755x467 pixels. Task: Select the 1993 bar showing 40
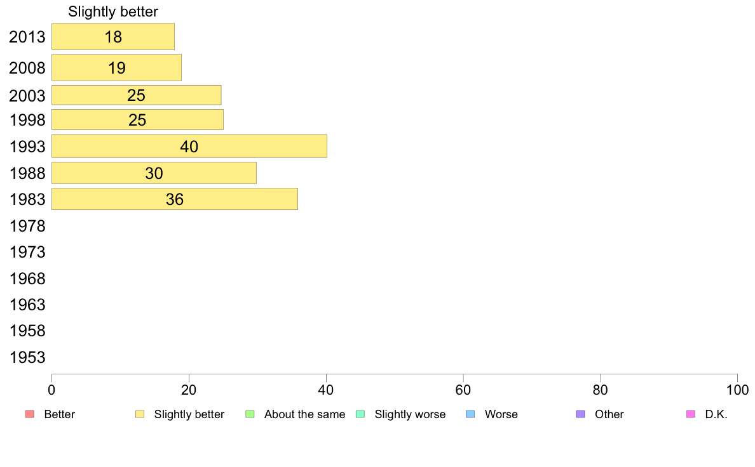(x=189, y=147)
